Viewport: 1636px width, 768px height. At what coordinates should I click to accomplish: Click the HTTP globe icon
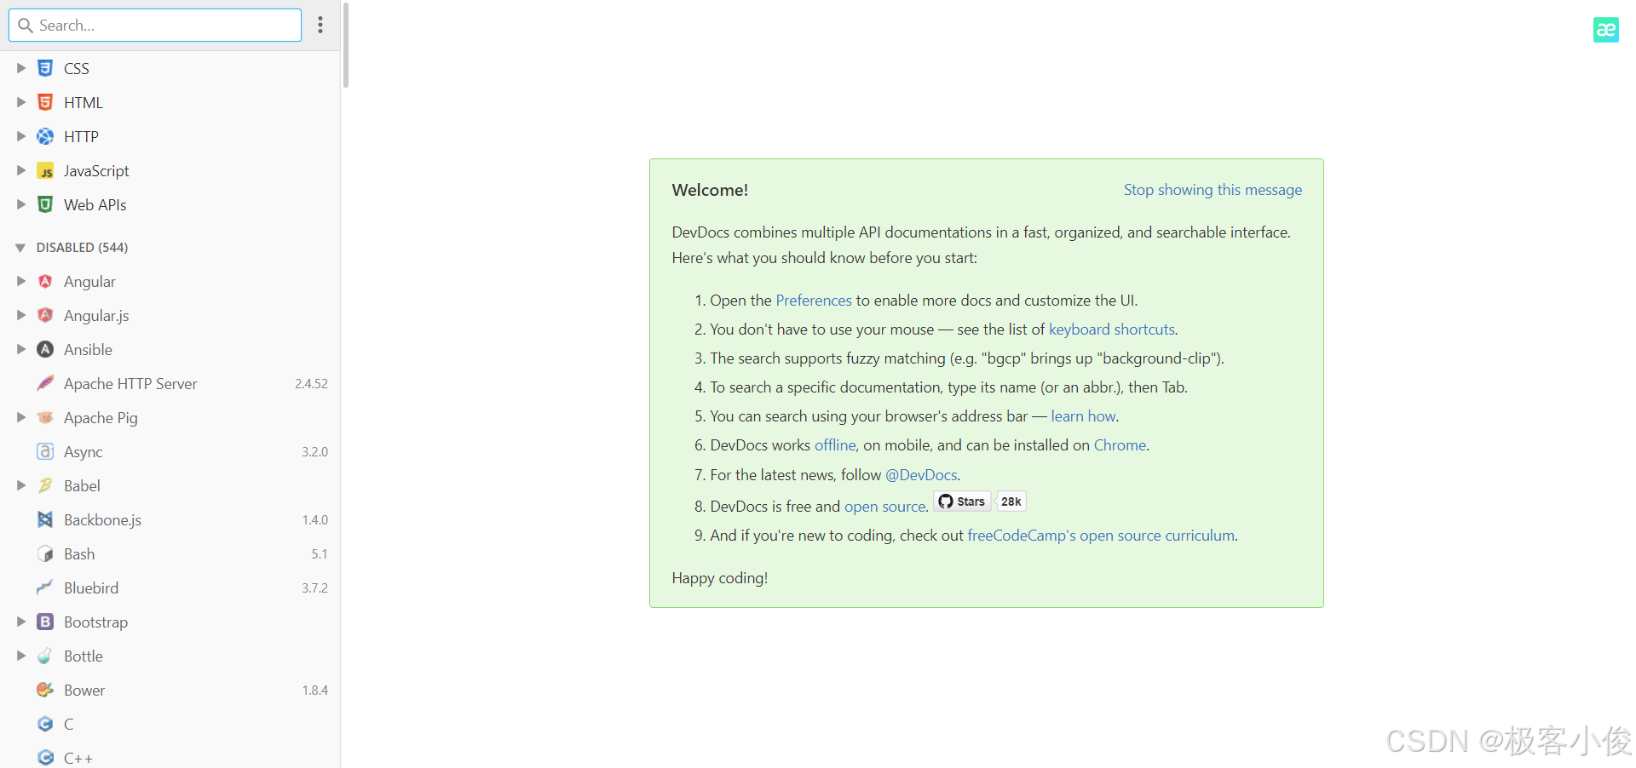click(x=45, y=136)
